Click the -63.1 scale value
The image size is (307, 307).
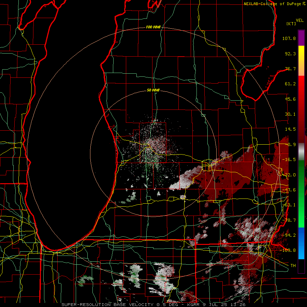(289, 205)
